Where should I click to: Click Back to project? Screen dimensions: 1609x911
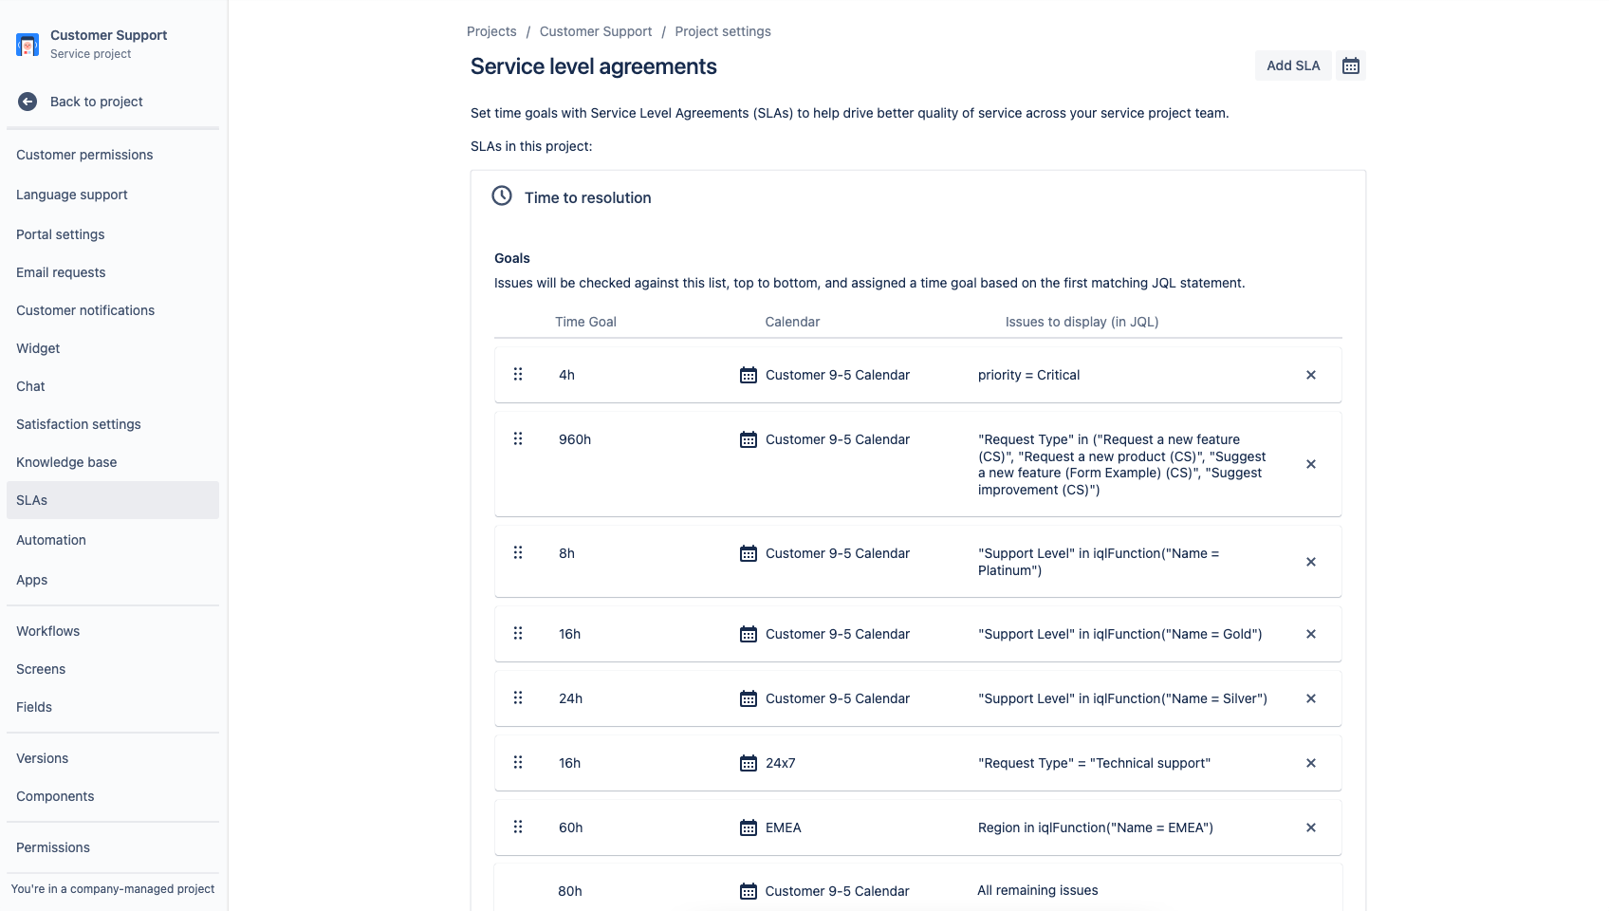[x=95, y=101]
